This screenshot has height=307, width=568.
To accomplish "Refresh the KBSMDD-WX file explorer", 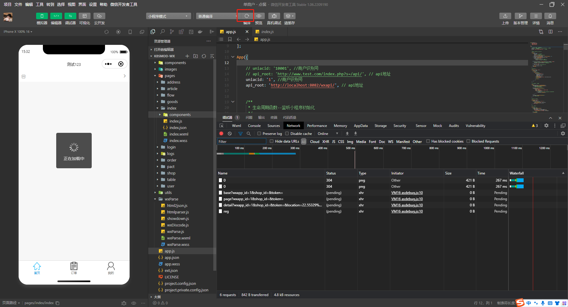I will coord(204,56).
